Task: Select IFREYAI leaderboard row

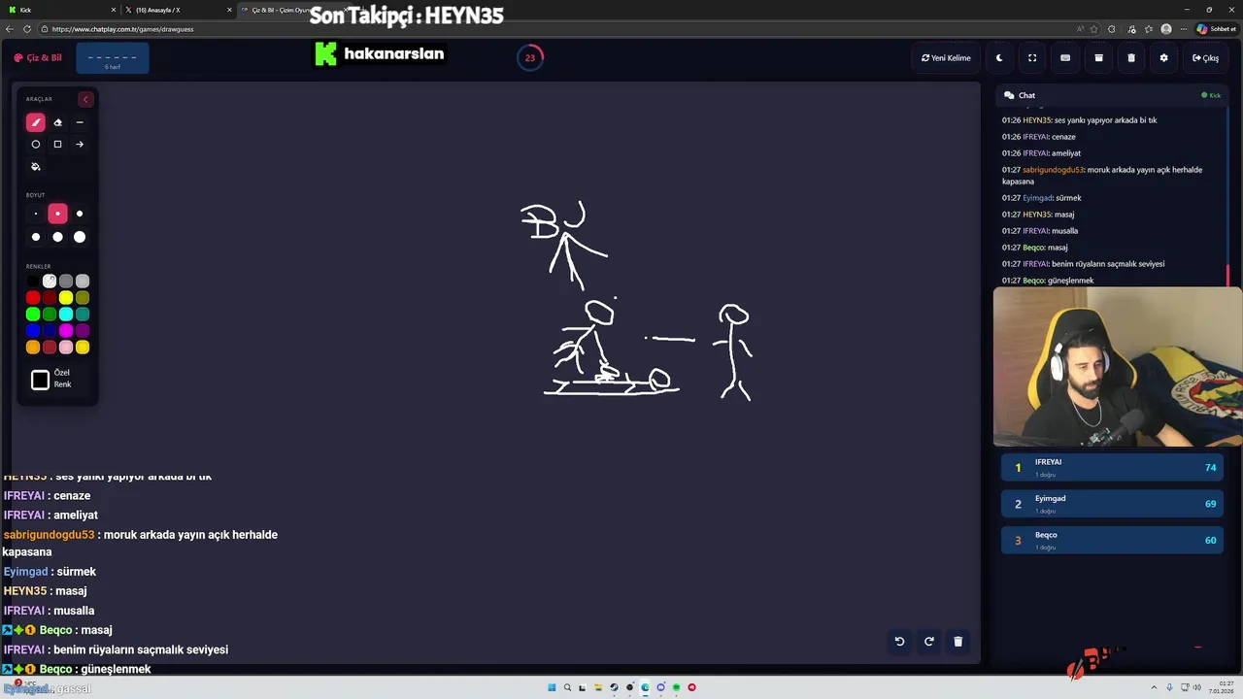Action: tap(1113, 467)
